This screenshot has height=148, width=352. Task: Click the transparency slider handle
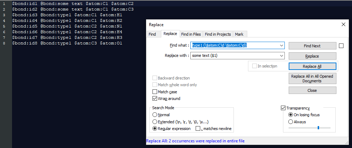tap(318, 128)
